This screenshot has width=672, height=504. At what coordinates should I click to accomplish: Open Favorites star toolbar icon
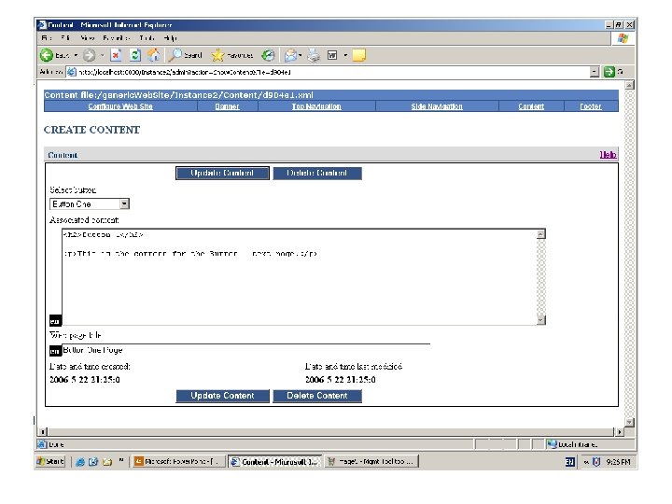click(217, 55)
